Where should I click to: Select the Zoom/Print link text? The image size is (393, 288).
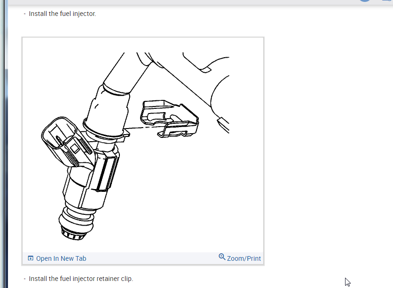coord(244,258)
